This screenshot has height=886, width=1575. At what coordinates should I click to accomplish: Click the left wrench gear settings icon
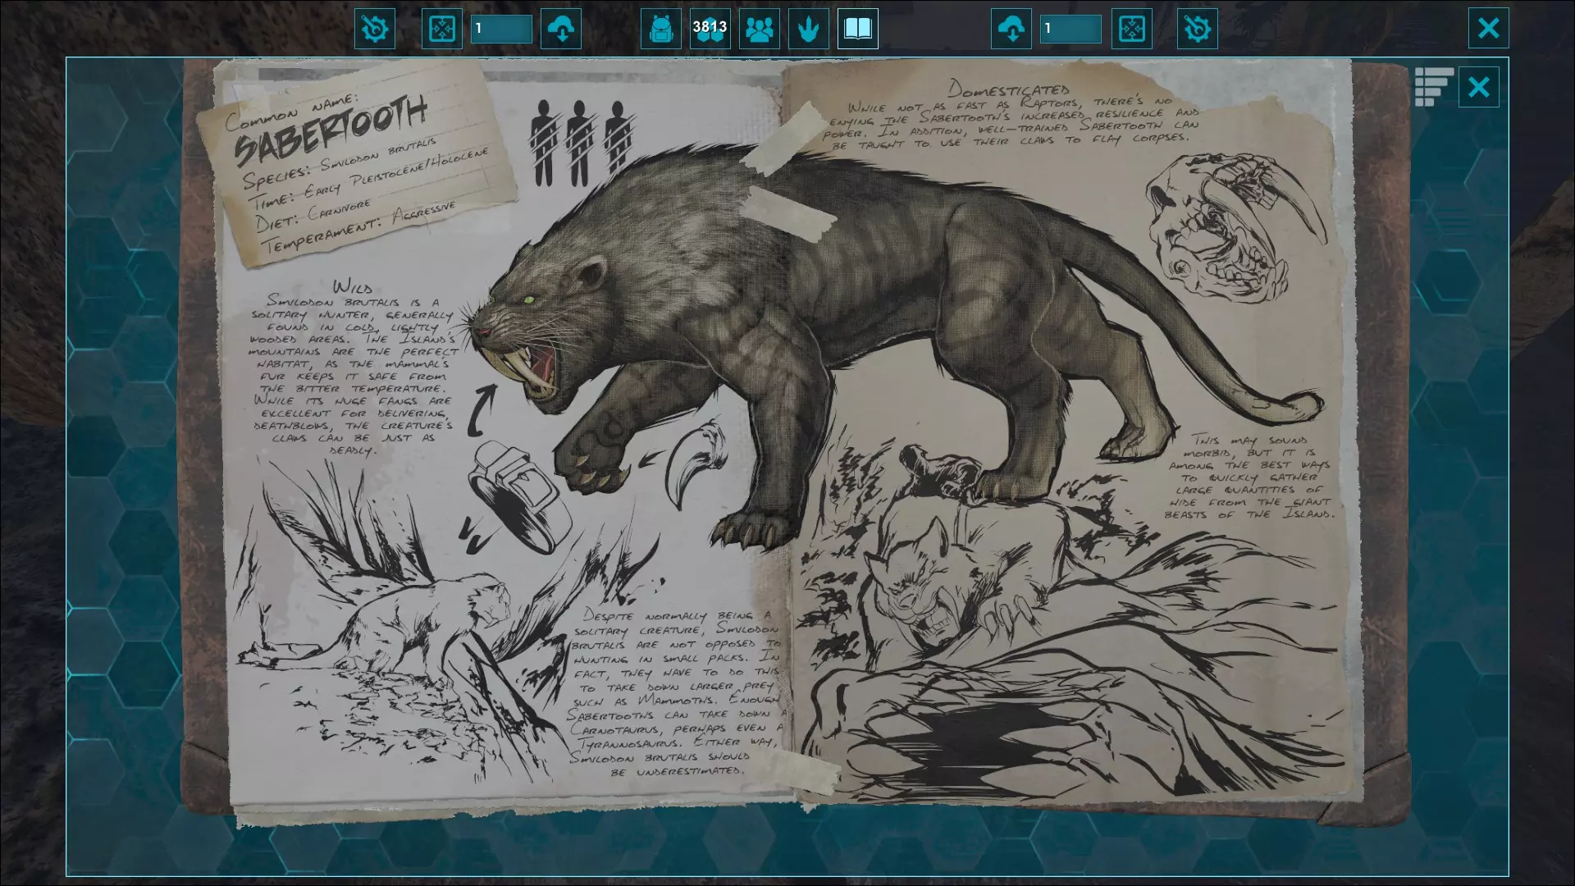375,29
